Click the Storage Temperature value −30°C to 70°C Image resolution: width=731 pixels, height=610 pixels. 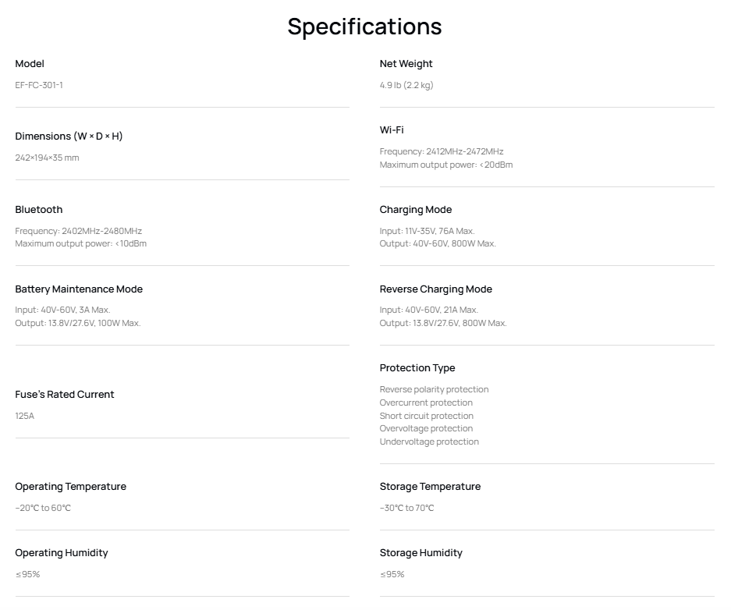tap(406, 508)
